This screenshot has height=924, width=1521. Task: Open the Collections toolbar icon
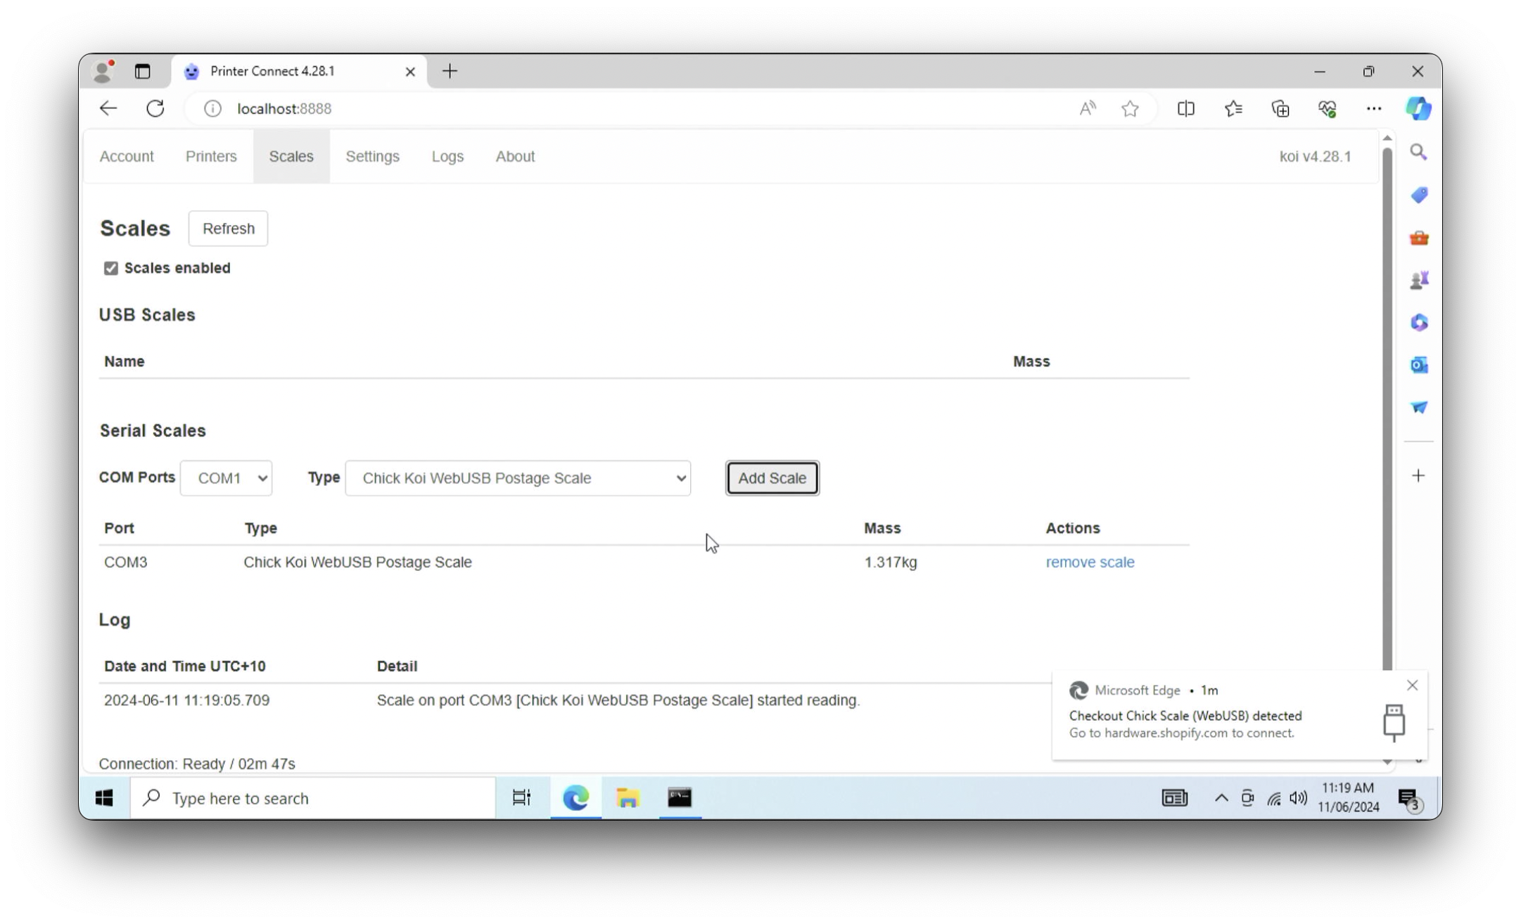1280,108
